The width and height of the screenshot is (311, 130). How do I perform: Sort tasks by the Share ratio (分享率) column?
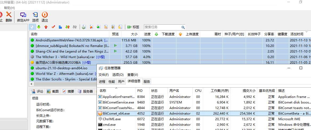pos(269,34)
